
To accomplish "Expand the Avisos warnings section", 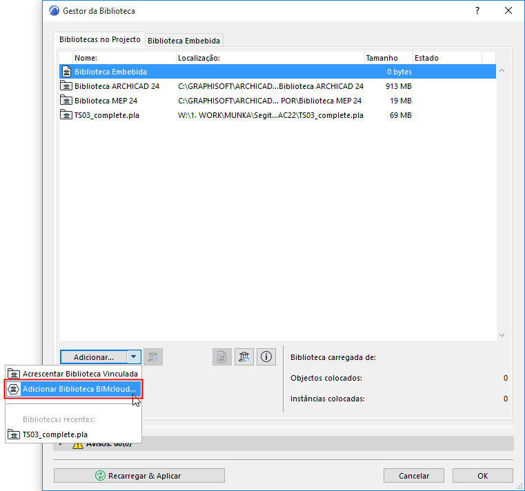I will 61,444.
